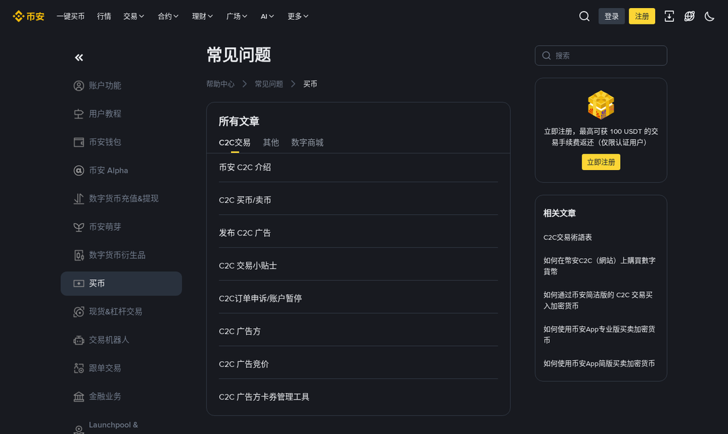Click the 币安萌芽 sprout icon
Viewport: 728px width, 434px height.
[x=79, y=227]
